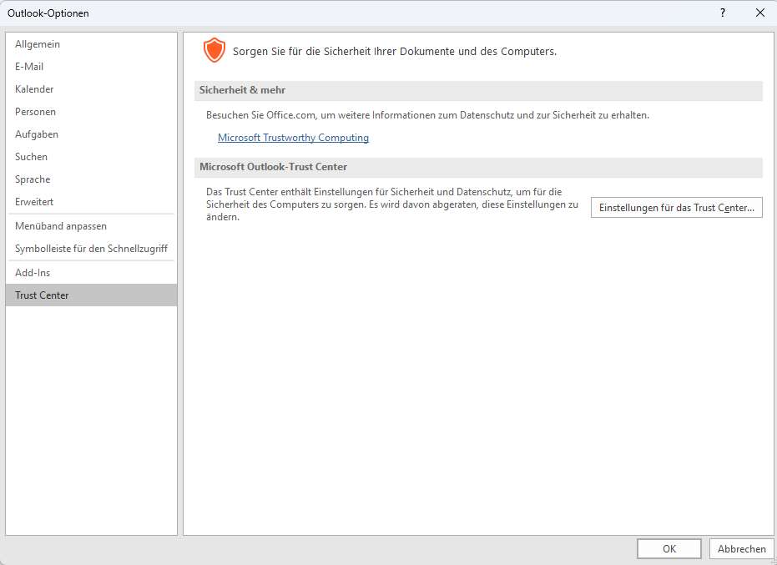The height and width of the screenshot is (565, 777).
Task: Click Einstellungen für das Trust Center button
Action: 676,208
